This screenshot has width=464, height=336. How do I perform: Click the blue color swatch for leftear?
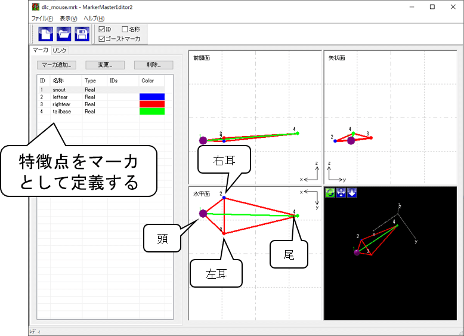point(152,97)
